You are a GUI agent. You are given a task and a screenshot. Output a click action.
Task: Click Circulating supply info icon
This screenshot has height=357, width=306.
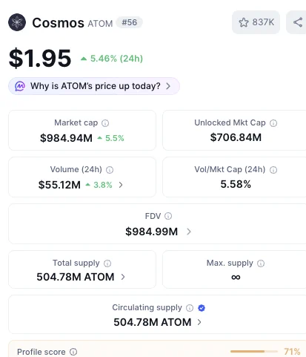pos(190,308)
